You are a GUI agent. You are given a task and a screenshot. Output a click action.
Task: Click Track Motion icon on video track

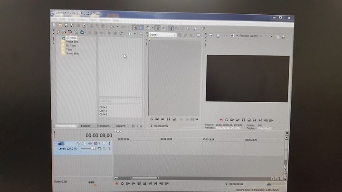(x=84, y=144)
